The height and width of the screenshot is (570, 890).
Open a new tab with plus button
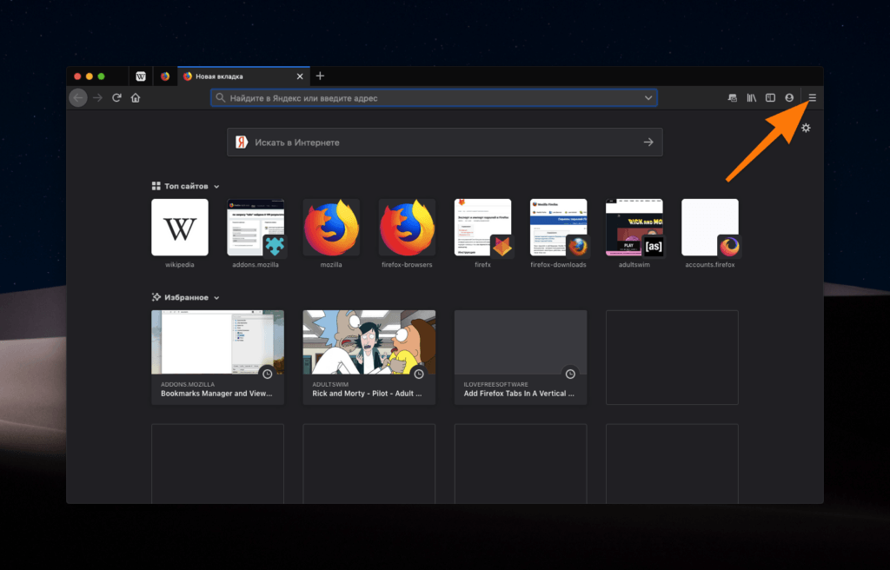click(320, 76)
